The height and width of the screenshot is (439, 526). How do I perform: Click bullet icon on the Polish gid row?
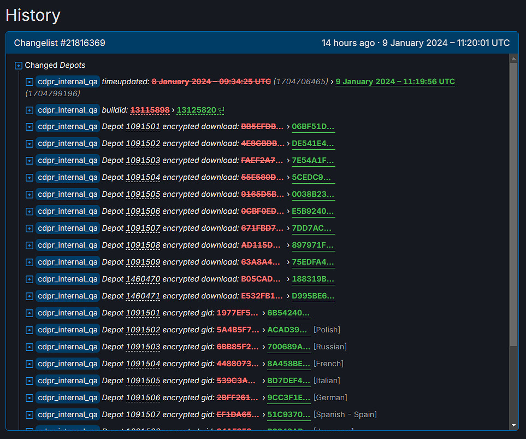click(29, 330)
